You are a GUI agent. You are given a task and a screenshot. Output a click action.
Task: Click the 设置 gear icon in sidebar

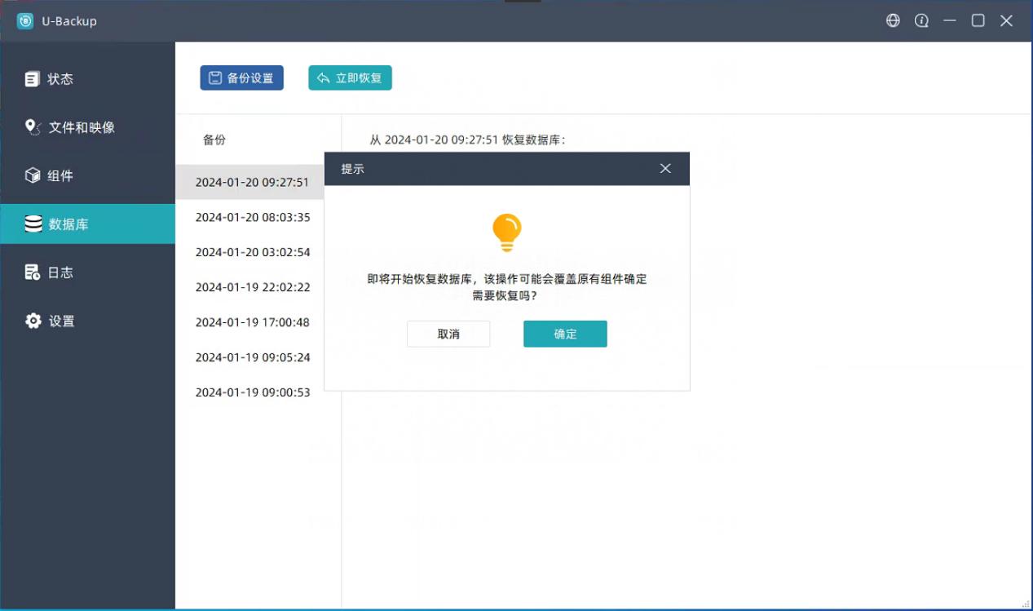[33, 321]
